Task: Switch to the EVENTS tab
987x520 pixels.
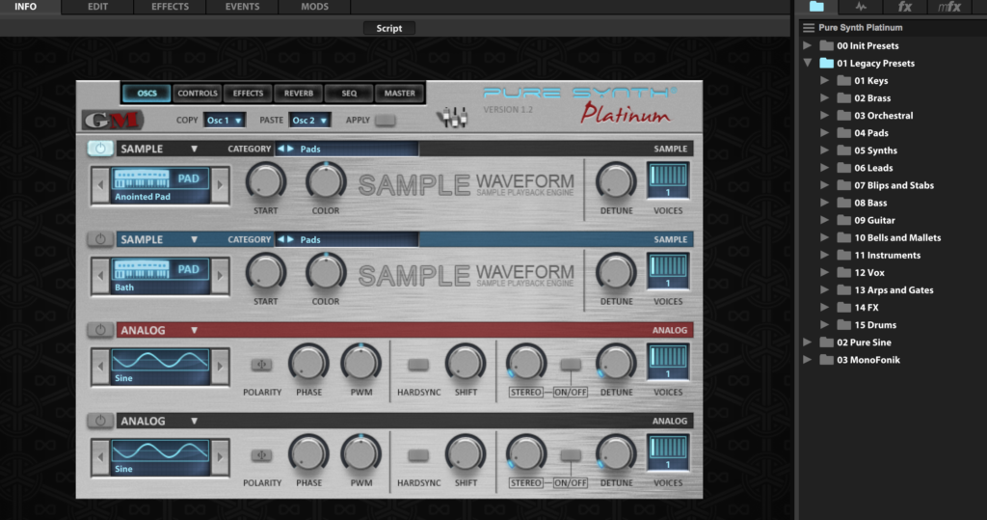Action: [242, 7]
